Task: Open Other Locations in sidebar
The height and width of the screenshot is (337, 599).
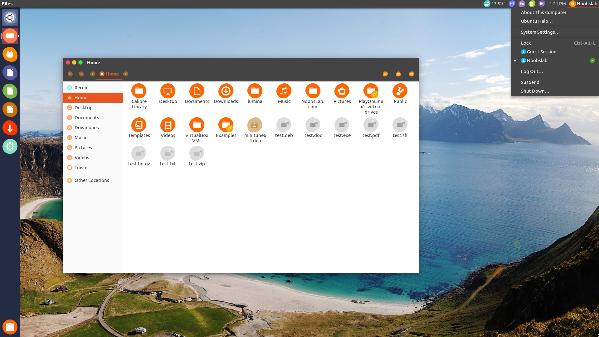Action: pos(91,180)
